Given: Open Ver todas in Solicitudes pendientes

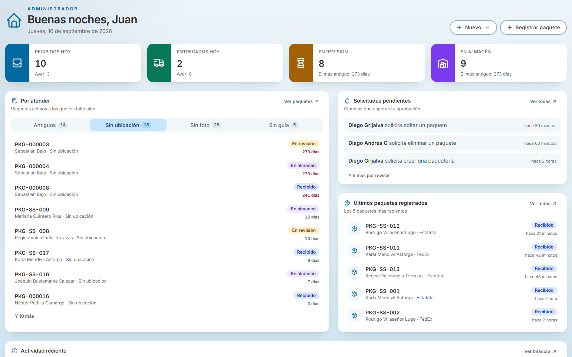Looking at the screenshot, I should coord(543,101).
